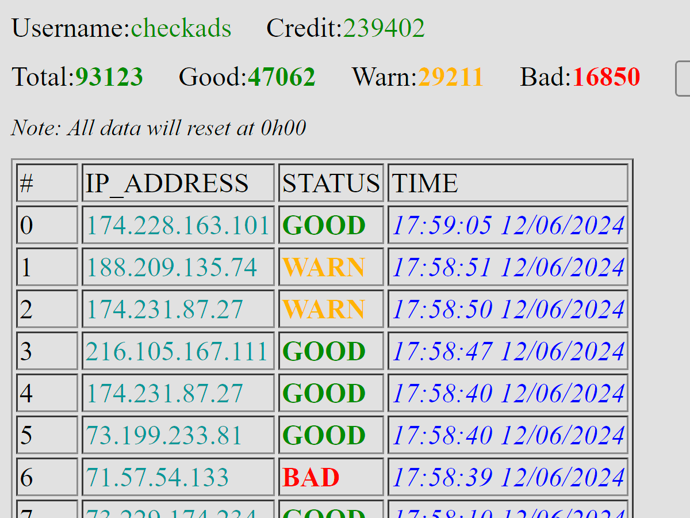Click the Bad count 16850

606,77
